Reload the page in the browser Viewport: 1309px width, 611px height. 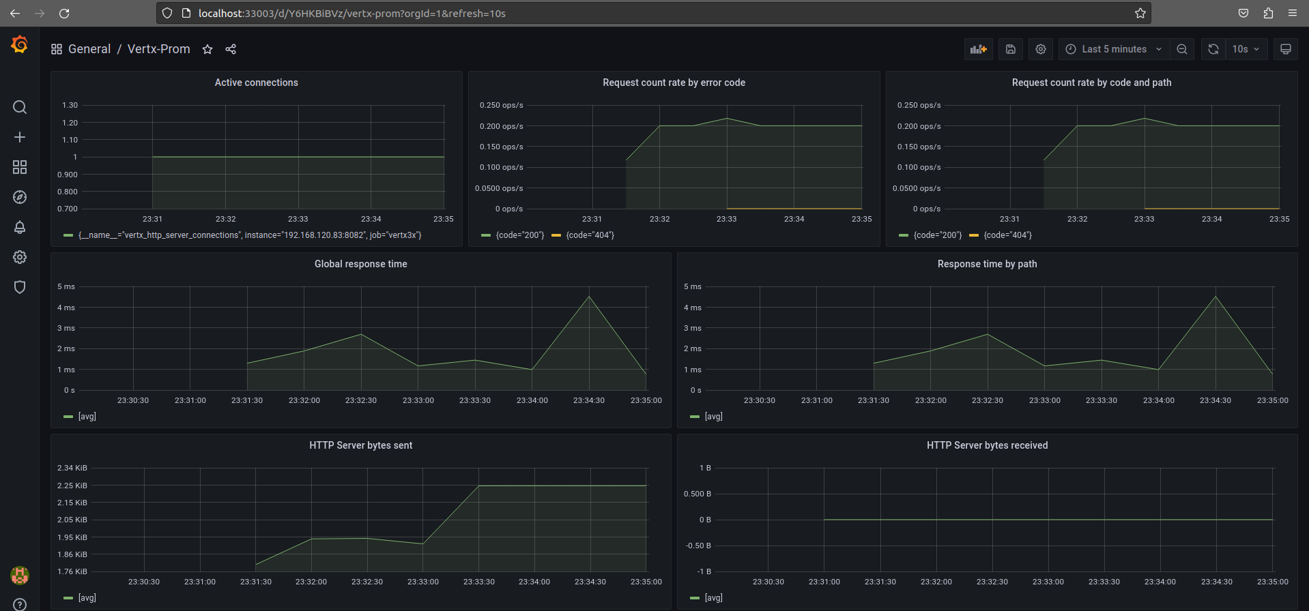click(x=64, y=13)
